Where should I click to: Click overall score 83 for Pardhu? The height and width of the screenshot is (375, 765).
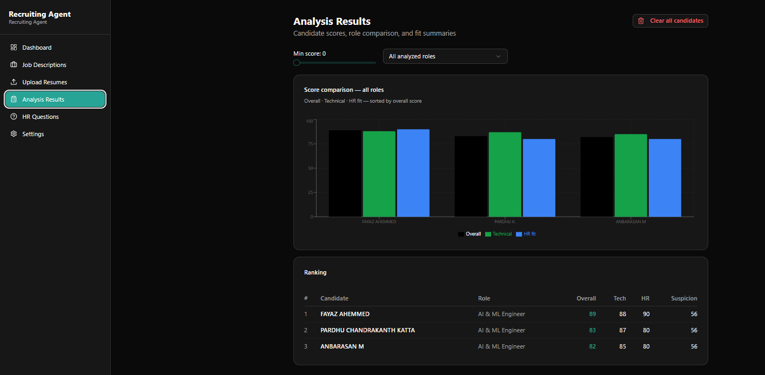click(x=593, y=330)
